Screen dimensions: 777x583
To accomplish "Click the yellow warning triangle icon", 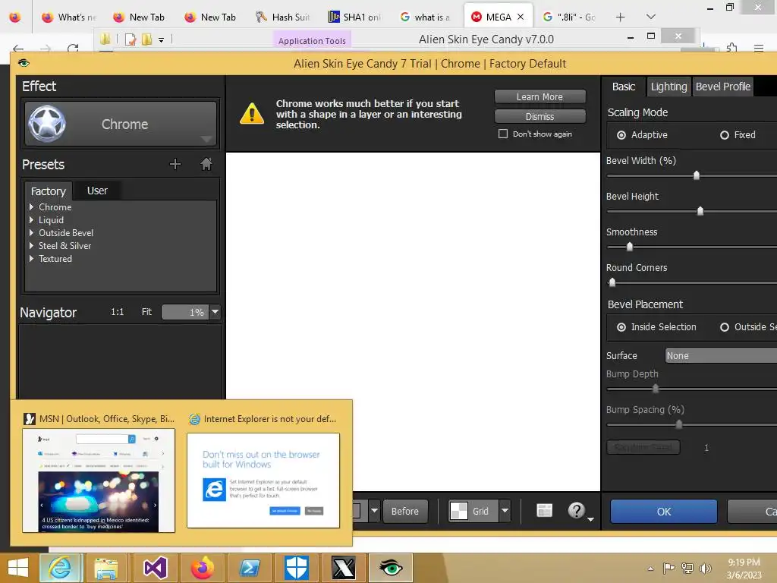I will 252,114.
